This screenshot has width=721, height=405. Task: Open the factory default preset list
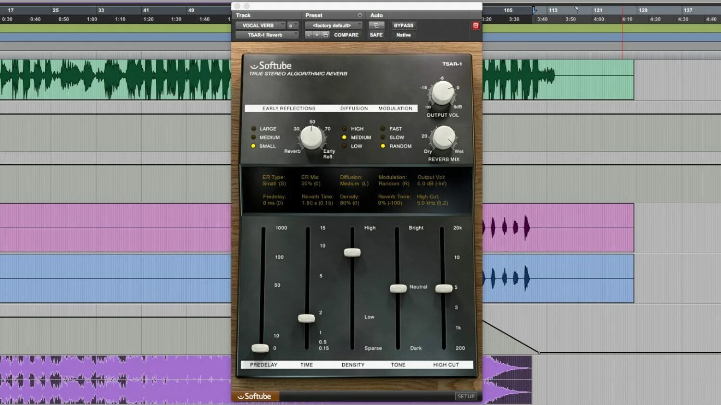click(334, 25)
